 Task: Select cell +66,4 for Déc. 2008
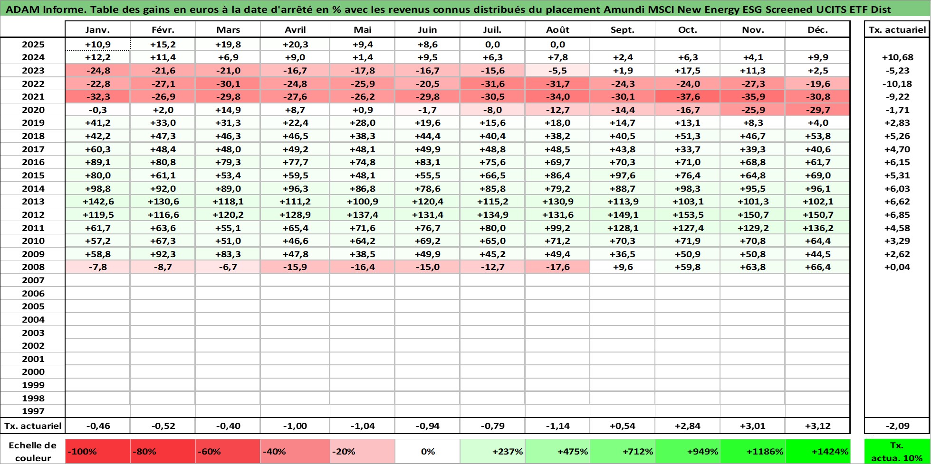[x=817, y=267]
